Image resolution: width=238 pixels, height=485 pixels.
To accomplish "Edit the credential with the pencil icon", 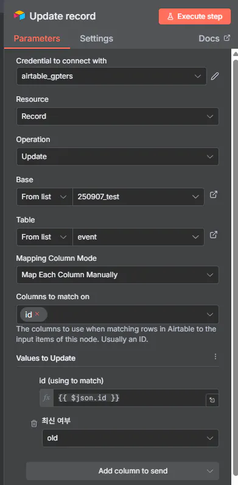I will (215, 76).
